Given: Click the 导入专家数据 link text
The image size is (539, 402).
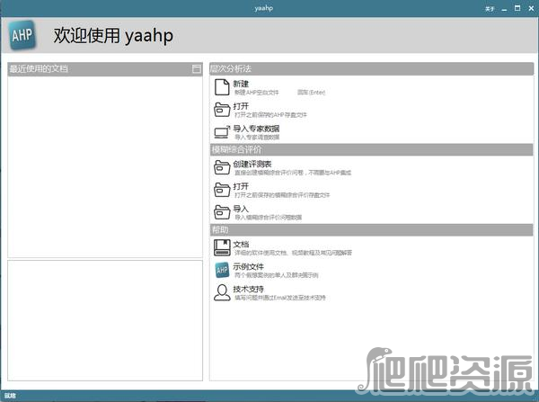Looking at the screenshot, I should (256, 129).
